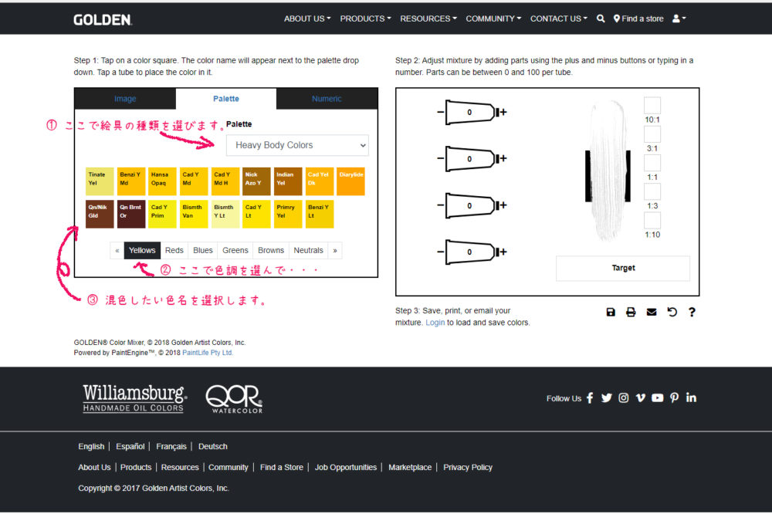Email the mixture via the envelope icon
Viewport: 772px width, 514px height.
pyautogui.click(x=652, y=312)
